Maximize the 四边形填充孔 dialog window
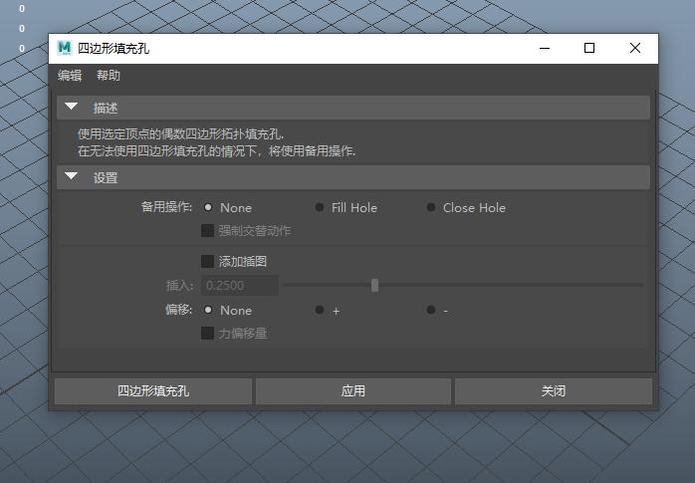The height and width of the screenshot is (483, 695). tap(588, 48)
